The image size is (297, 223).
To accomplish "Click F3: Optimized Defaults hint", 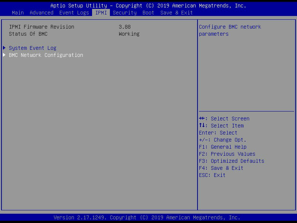I will (232, 161).
